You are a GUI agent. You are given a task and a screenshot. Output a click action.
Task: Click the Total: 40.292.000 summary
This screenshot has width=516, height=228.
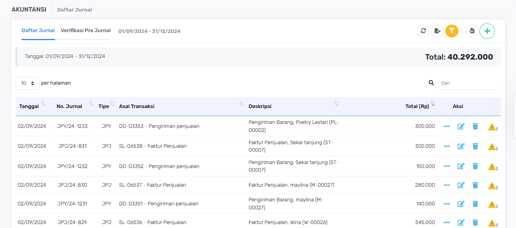tap(459, 57)
